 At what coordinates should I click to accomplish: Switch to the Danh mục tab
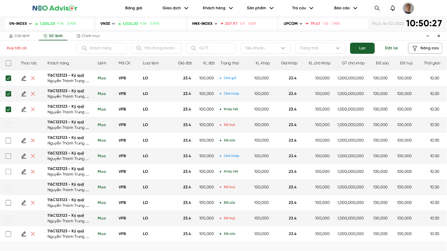tap(88, 36)
